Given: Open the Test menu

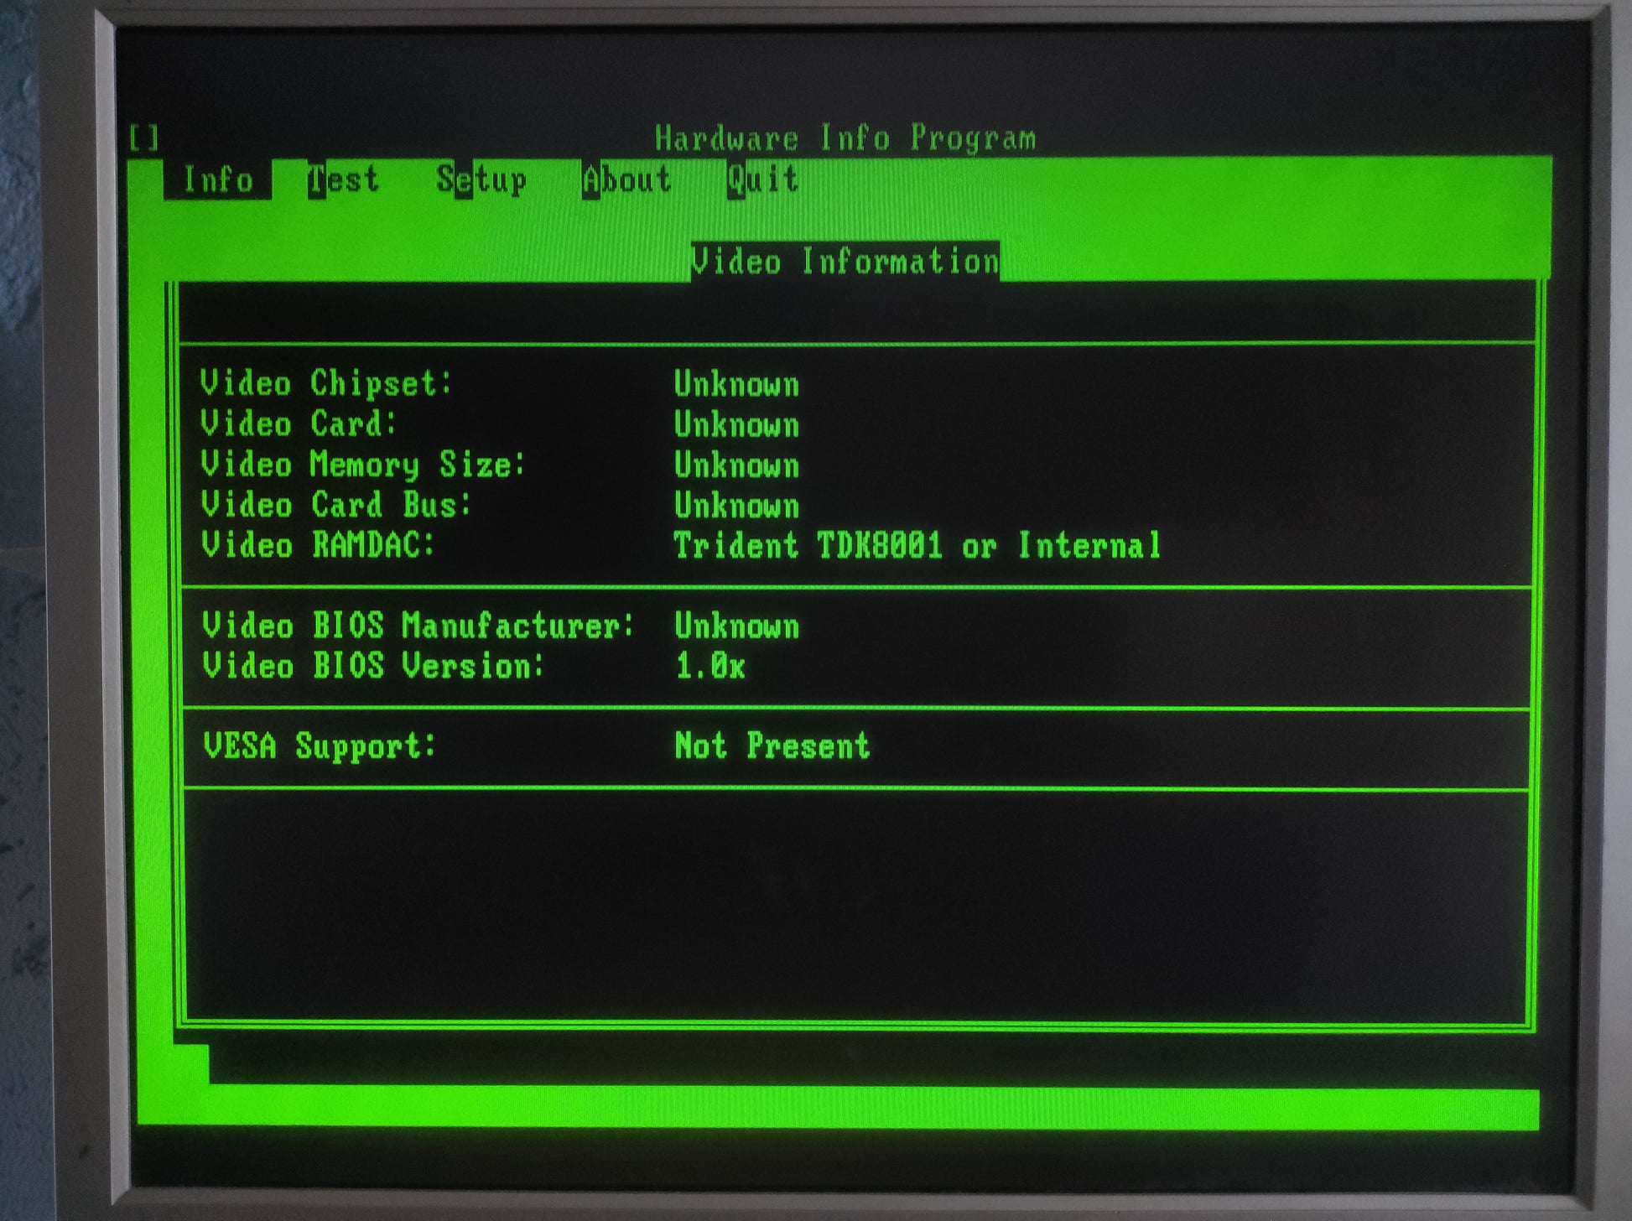Looking at the screenshot, I should pos(343,179).
